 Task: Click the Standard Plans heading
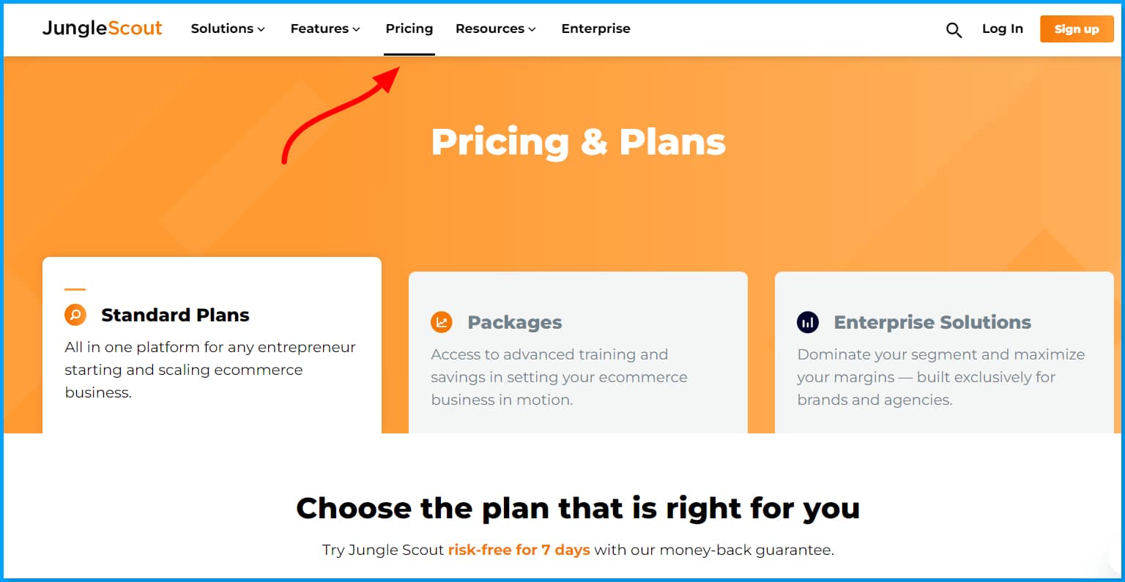(175, 315)
